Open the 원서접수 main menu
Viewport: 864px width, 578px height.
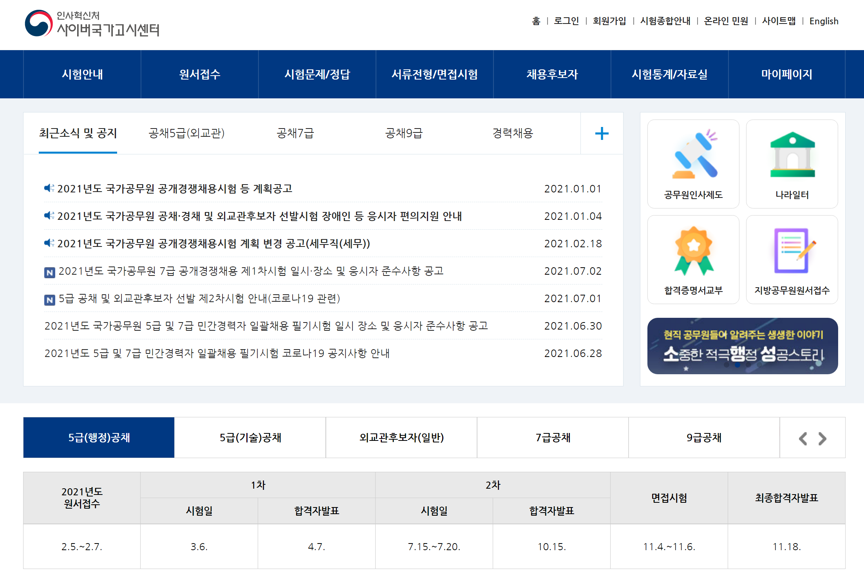click(x=200, y=74)
